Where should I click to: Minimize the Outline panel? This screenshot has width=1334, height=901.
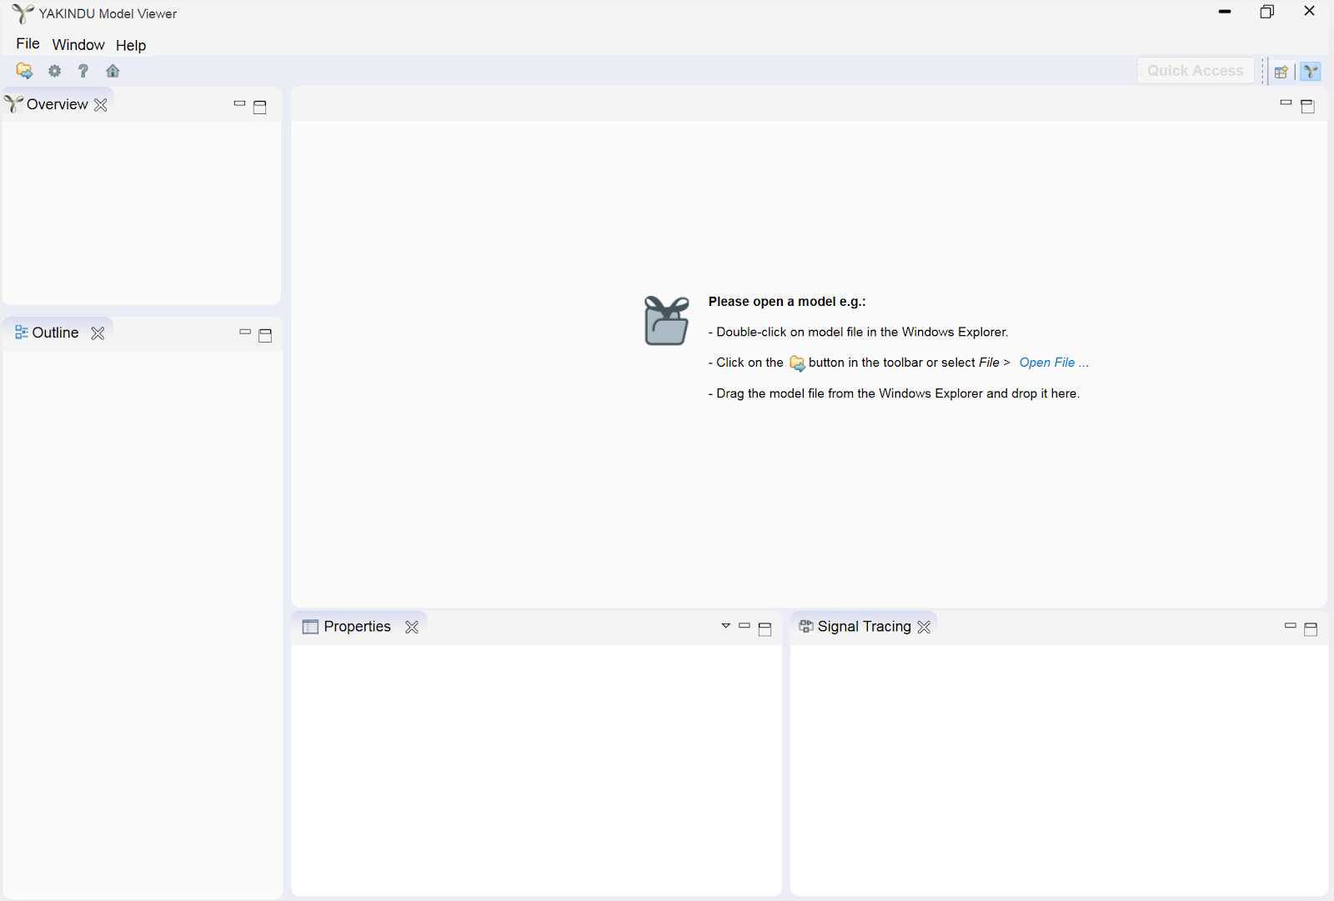pyautogui.click(x=245, y=332)
